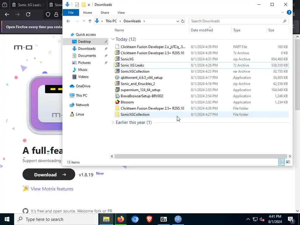Expand the ribbon chevron

point(283,12)
